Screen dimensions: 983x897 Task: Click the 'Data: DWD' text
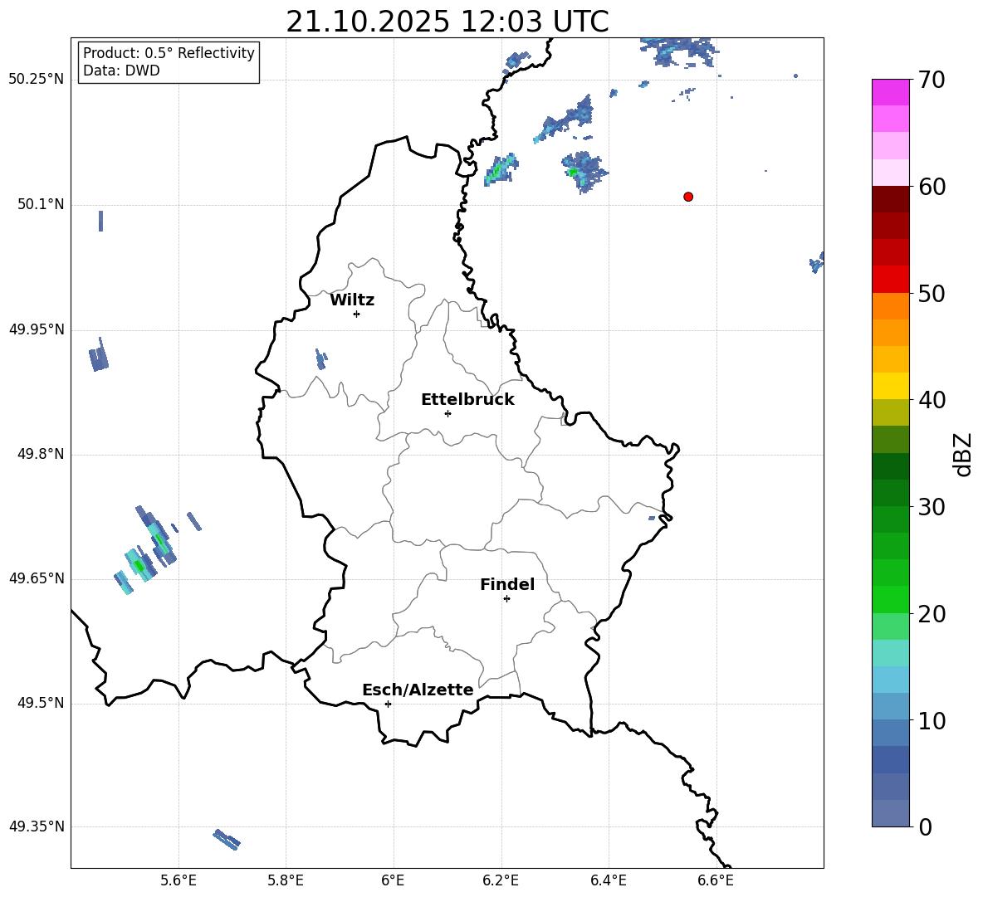(121, 71)
